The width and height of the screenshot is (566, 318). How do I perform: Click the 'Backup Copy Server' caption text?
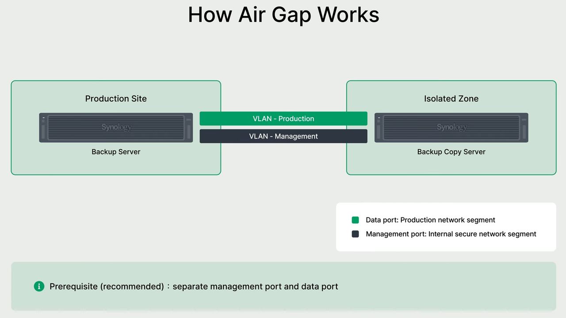451,152
